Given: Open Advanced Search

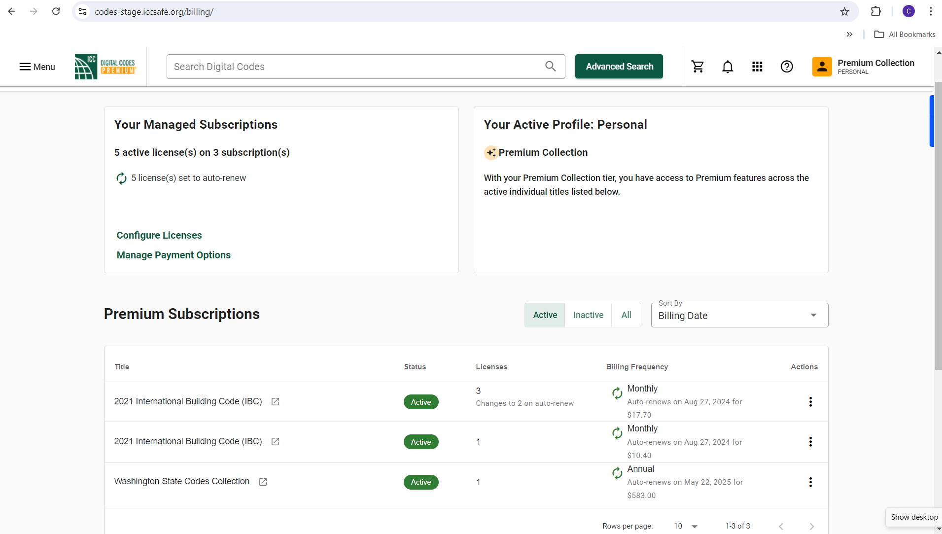Looking at the screenshot, I should 619,67.
